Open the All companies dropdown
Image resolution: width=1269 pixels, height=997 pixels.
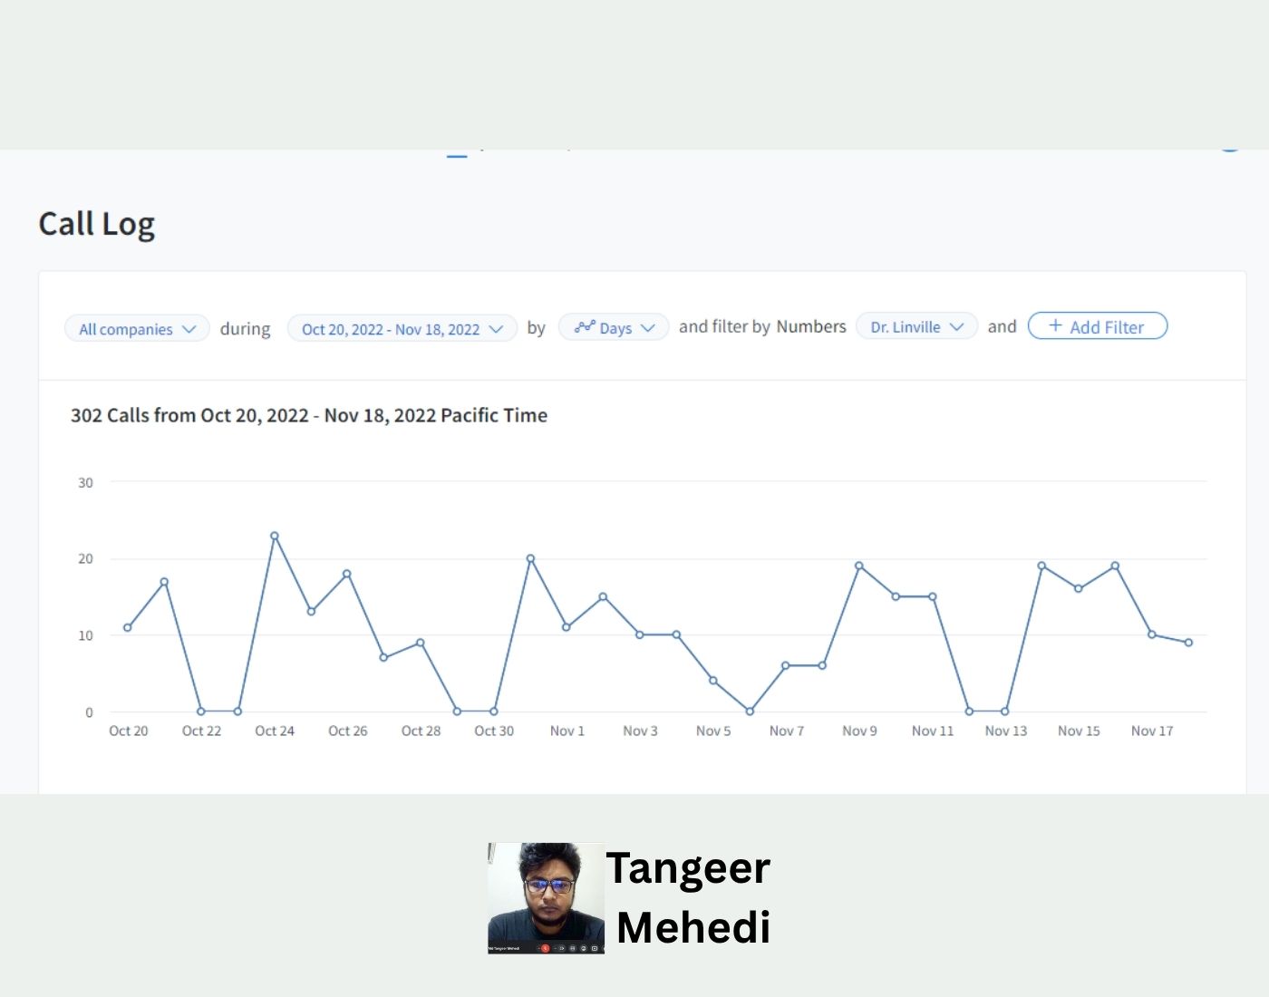[x=136, y=328]
